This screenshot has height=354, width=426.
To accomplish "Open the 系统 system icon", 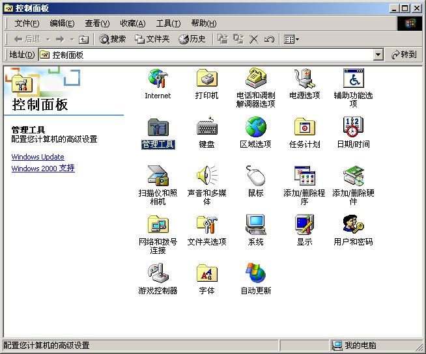I will tap(255, 225).
